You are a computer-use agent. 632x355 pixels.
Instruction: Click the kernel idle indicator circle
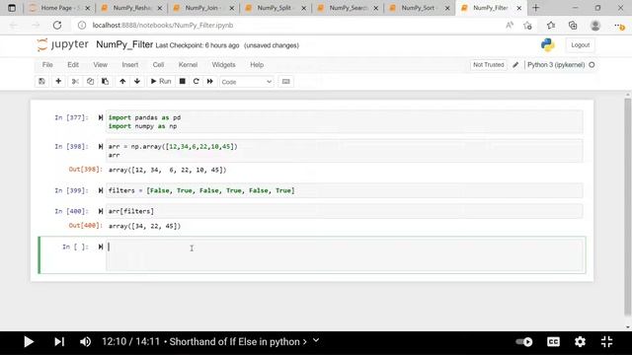pos(592,65)
